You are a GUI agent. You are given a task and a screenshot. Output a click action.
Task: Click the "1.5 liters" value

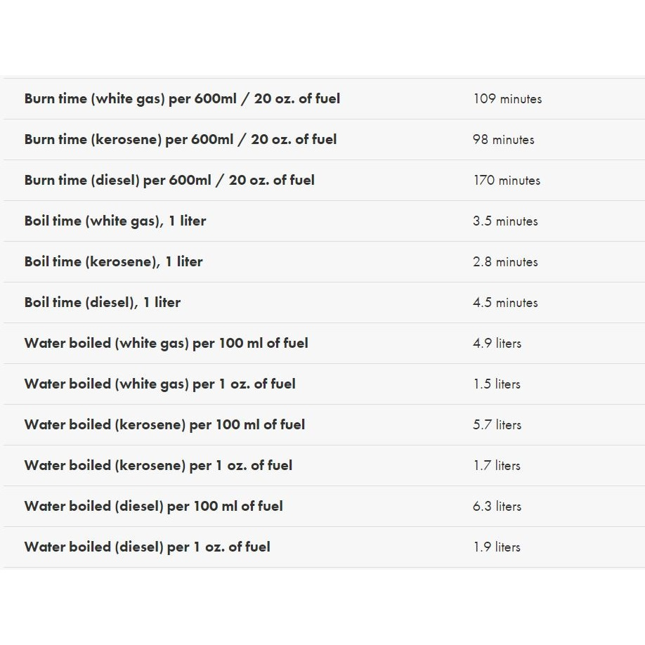497,384
